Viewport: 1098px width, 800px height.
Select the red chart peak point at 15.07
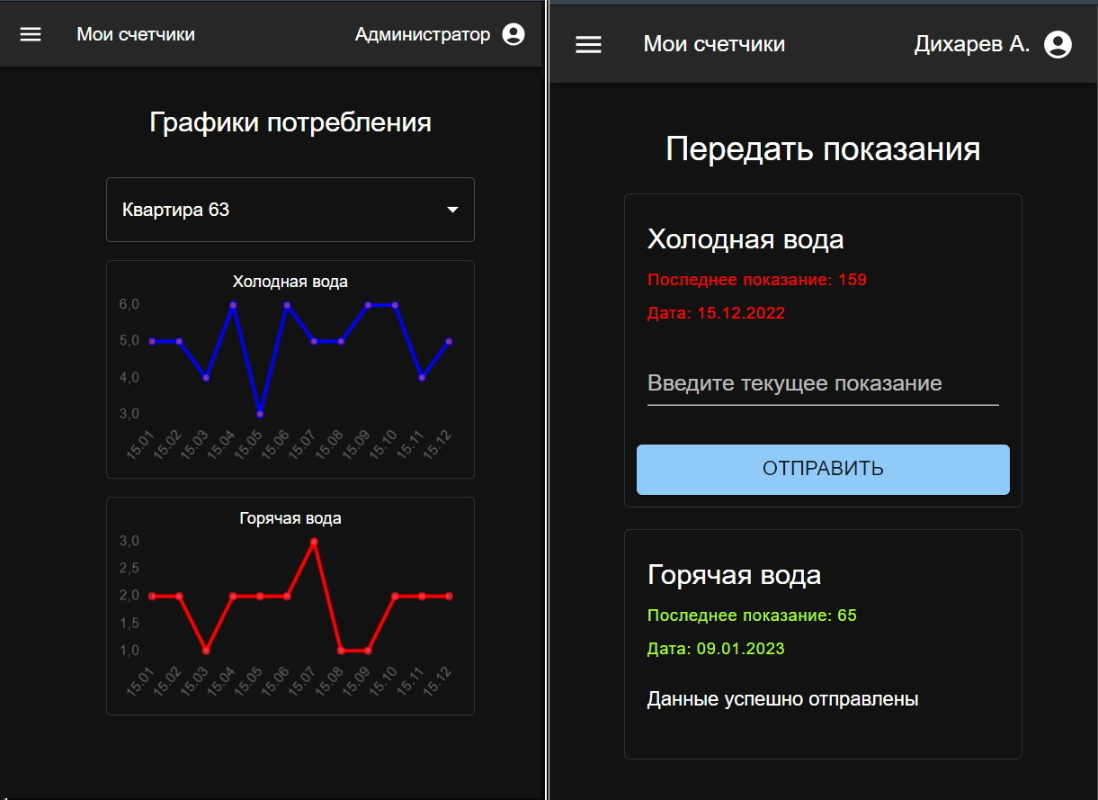314,542
